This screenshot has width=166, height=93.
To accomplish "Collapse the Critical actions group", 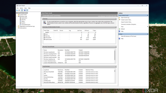I will pyautogui.click(x=148, y=34).
